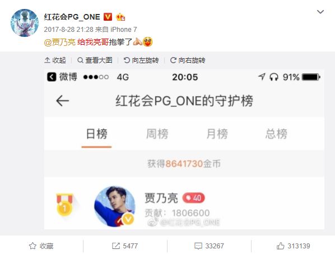Click the orange V verified badge
Screen dimensions: 335x254
click(x=108, y=17)
